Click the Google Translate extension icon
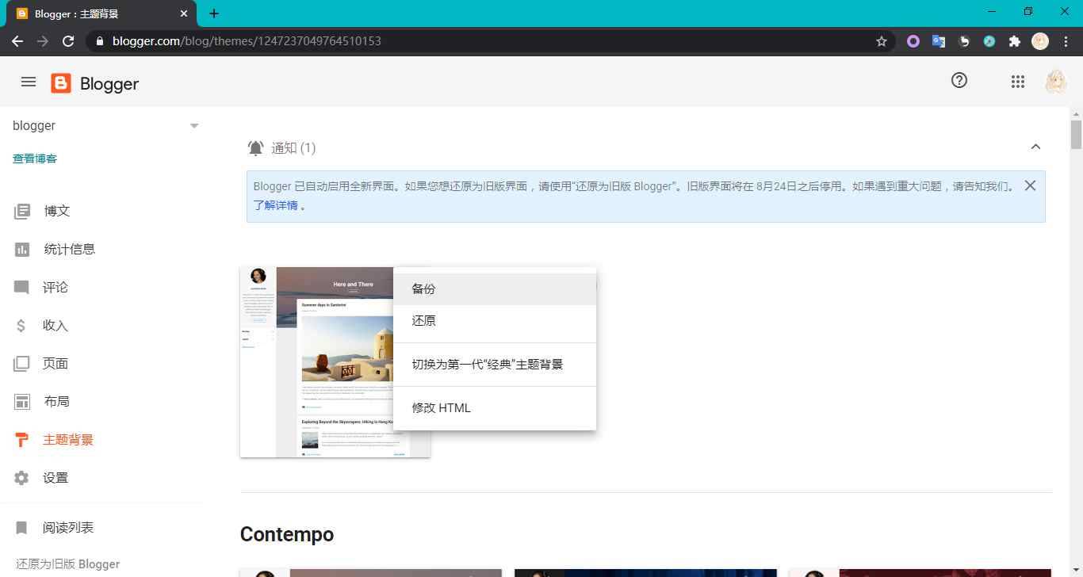The width and height of the screenshot is (1083, 577). coord(939,41)
